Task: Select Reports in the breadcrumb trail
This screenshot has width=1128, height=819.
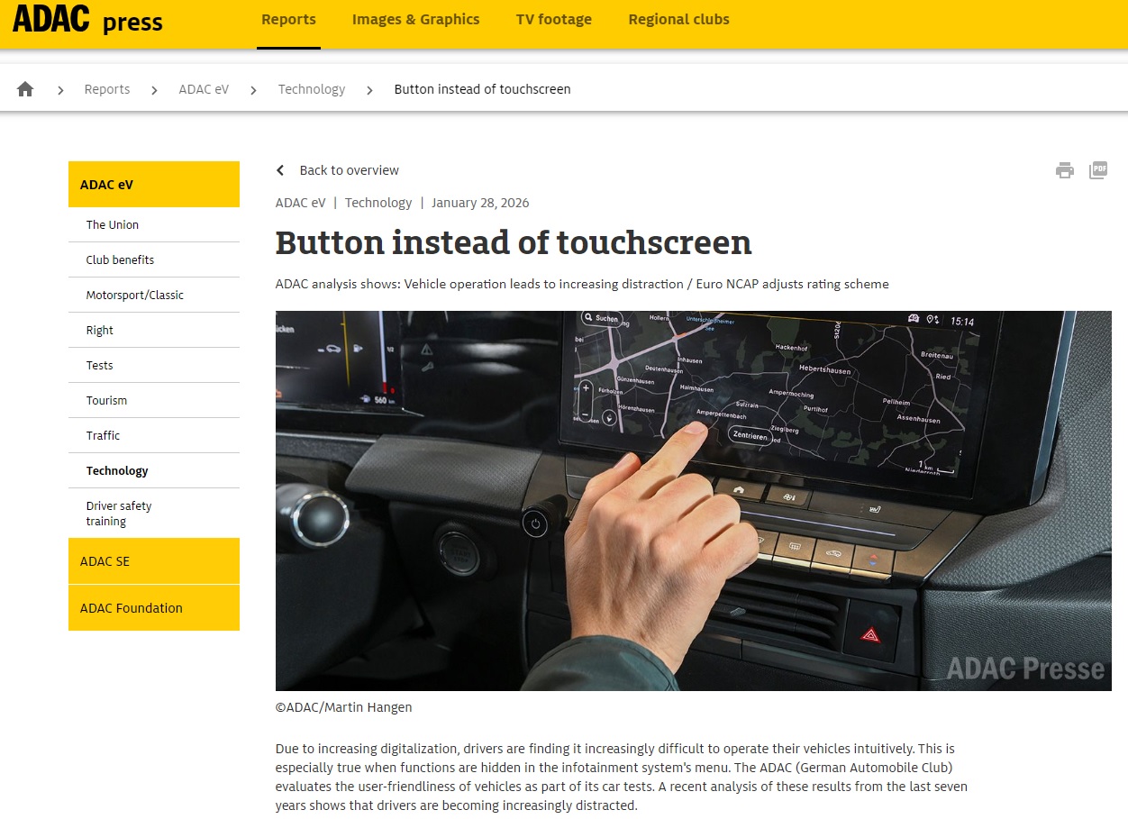Action: pos(107,89)
